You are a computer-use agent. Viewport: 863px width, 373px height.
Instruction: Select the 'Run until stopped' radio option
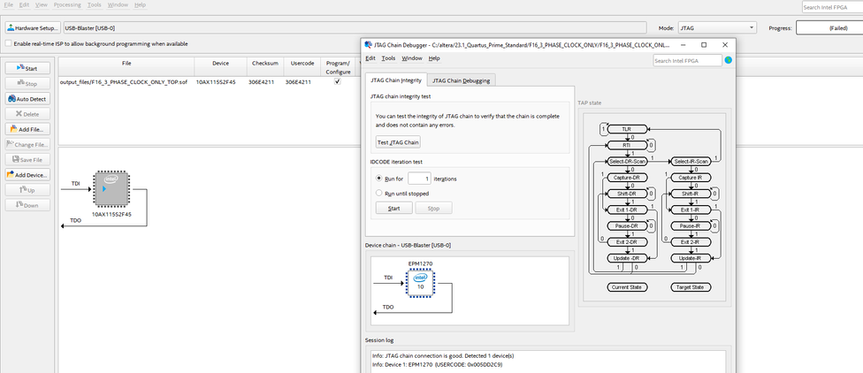380,193
